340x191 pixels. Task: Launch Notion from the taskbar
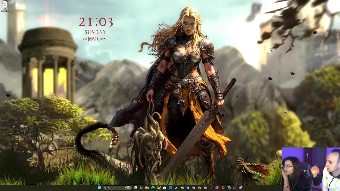[x=229, y=188]
